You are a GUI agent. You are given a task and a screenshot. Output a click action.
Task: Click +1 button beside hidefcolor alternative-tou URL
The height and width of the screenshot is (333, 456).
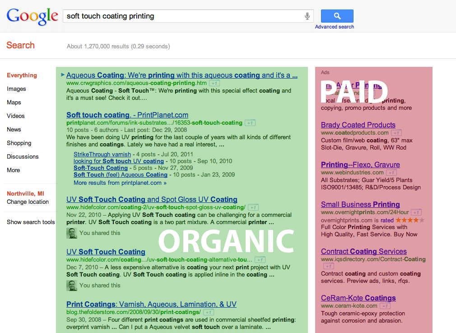pyautogui.click(x=260, y=260)
